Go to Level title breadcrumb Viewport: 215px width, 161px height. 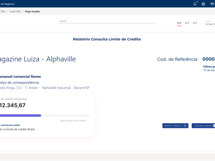pos(15,11)
